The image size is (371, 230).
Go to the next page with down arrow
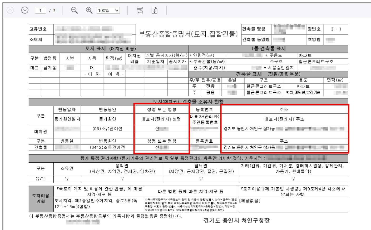point(25,10)
